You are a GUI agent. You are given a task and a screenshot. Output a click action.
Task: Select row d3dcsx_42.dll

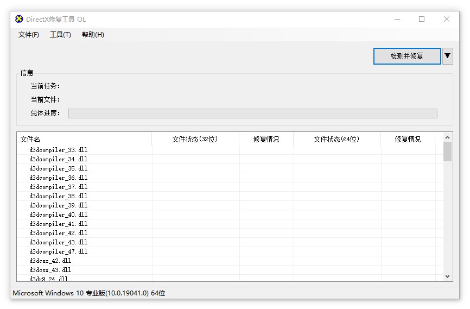pos(230,261)
